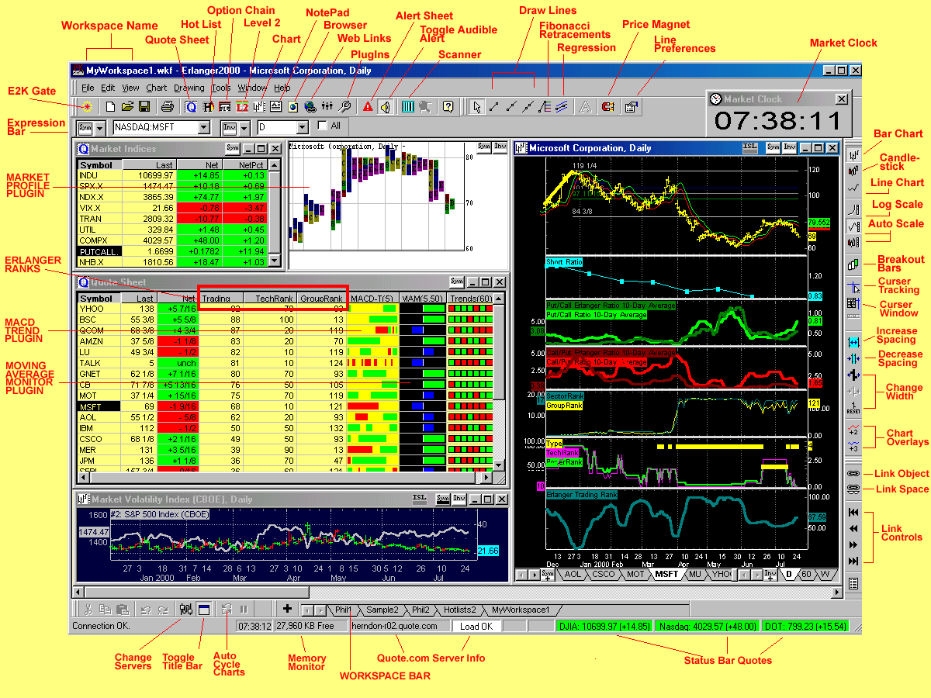Switch to the Sample2 workspace tab
Viewport: 931px width, 698px height.
click(382, 610)
